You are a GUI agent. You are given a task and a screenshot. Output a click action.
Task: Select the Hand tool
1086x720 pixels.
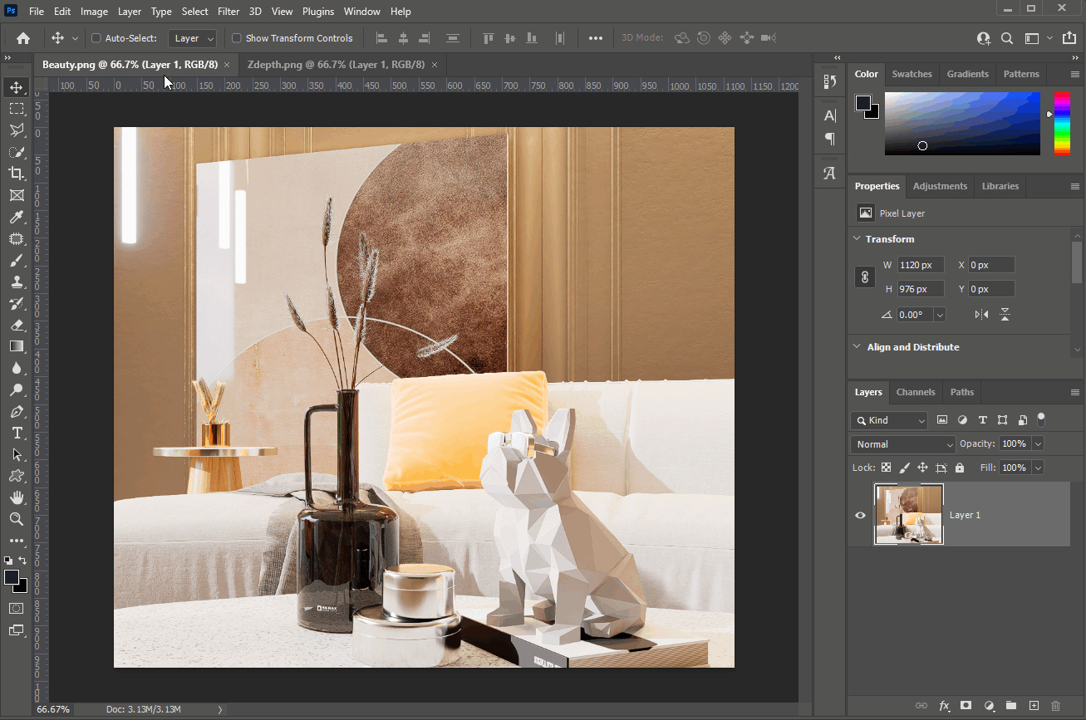(x=17, y=497)
